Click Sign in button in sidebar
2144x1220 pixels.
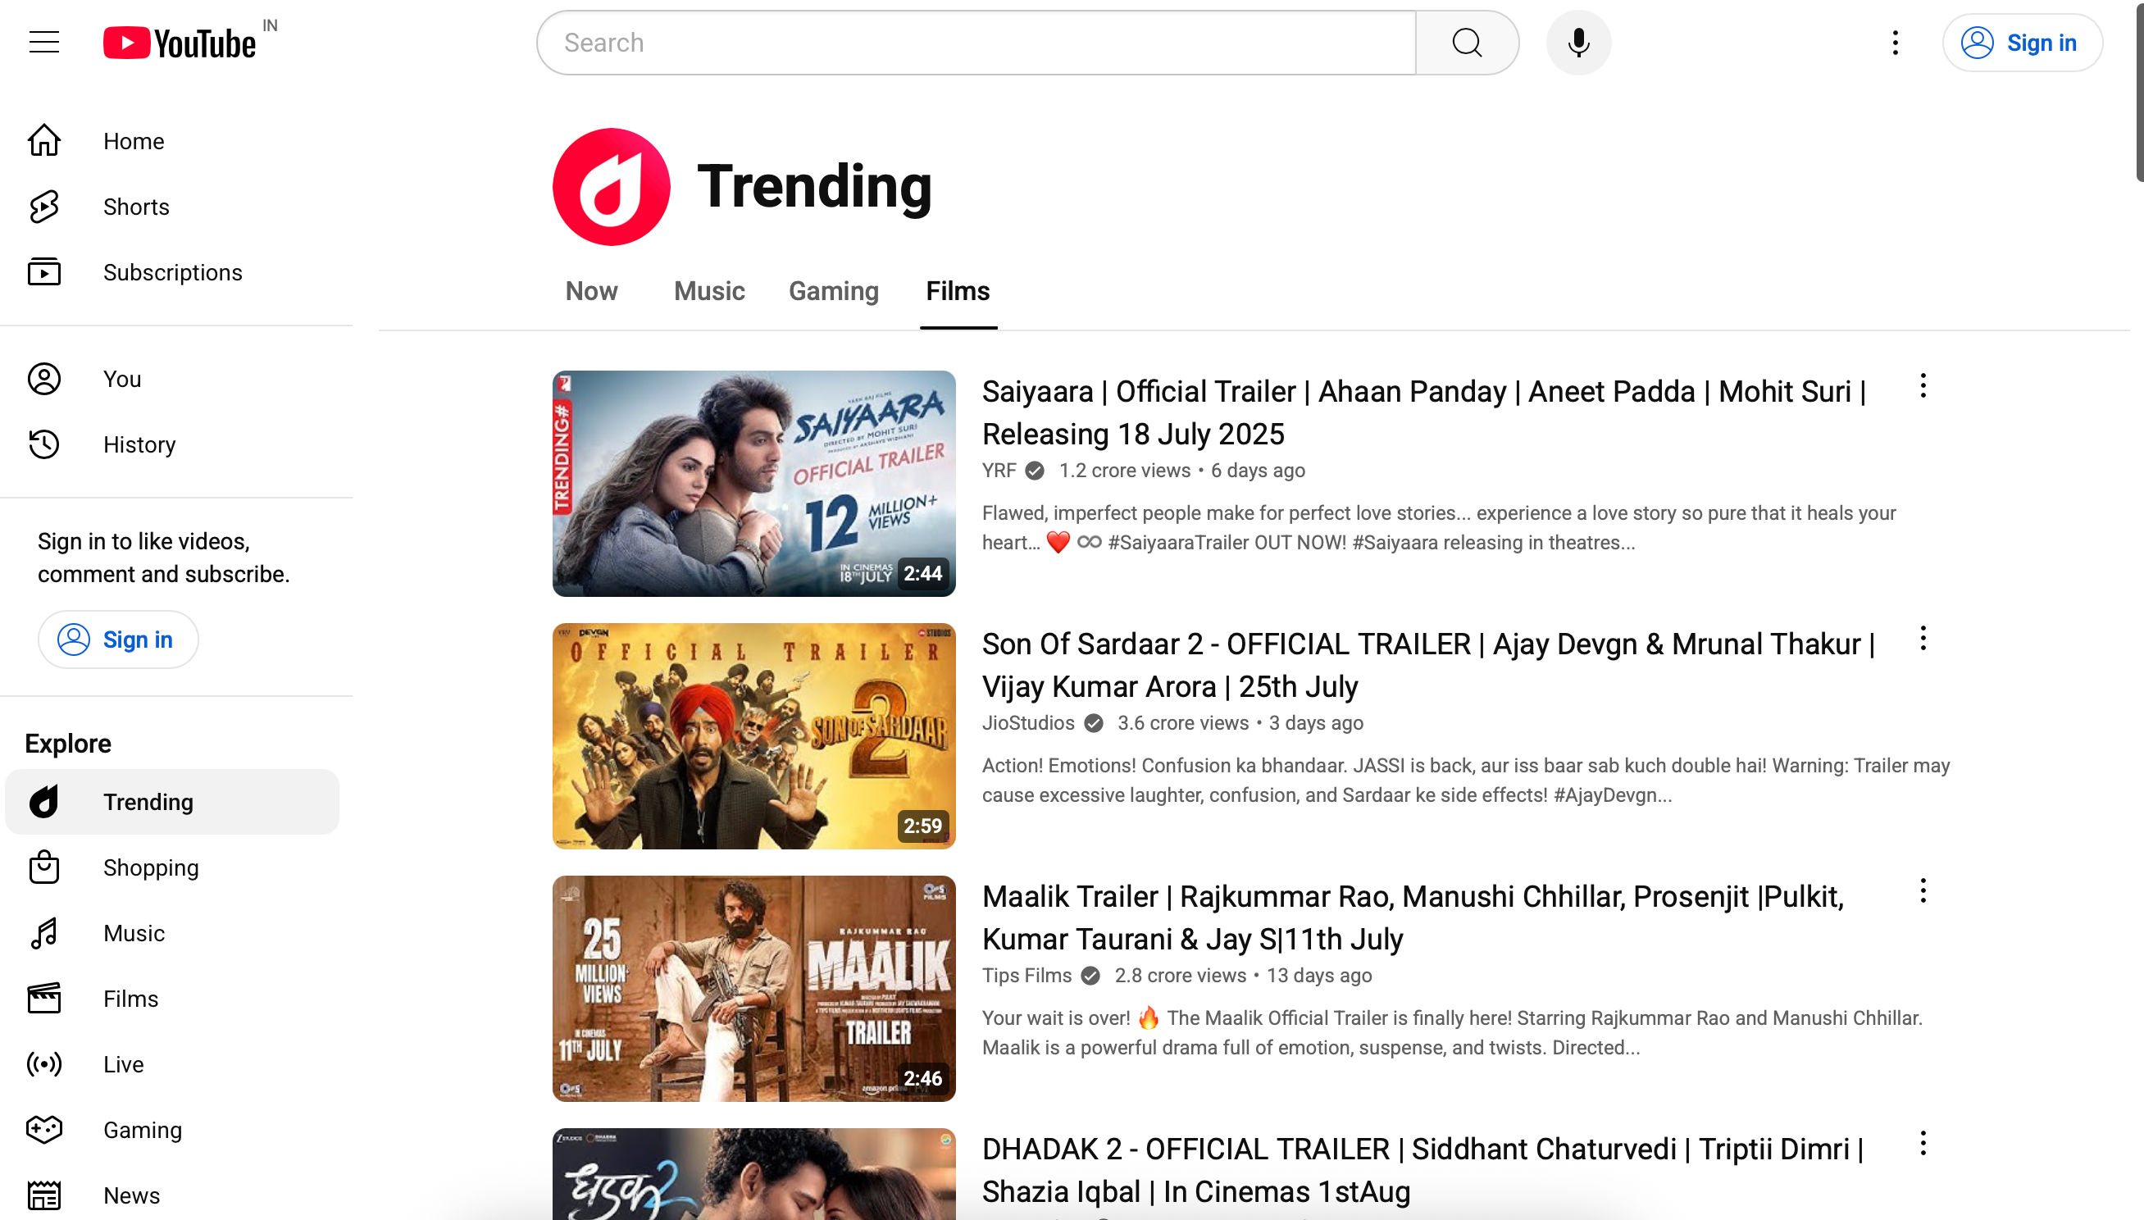118,640
